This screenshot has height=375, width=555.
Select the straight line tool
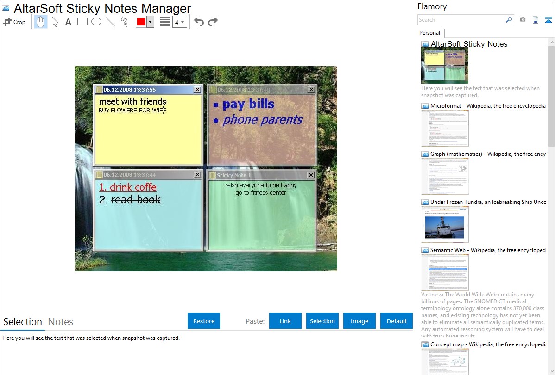(110, 22)
